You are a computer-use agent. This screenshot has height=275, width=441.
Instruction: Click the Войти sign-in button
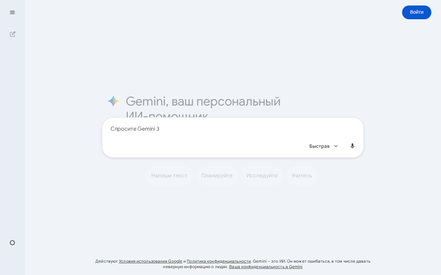417,12
